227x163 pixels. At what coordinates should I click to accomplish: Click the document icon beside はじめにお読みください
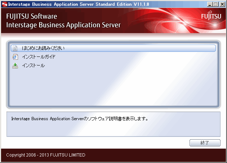tap(15, 48)
